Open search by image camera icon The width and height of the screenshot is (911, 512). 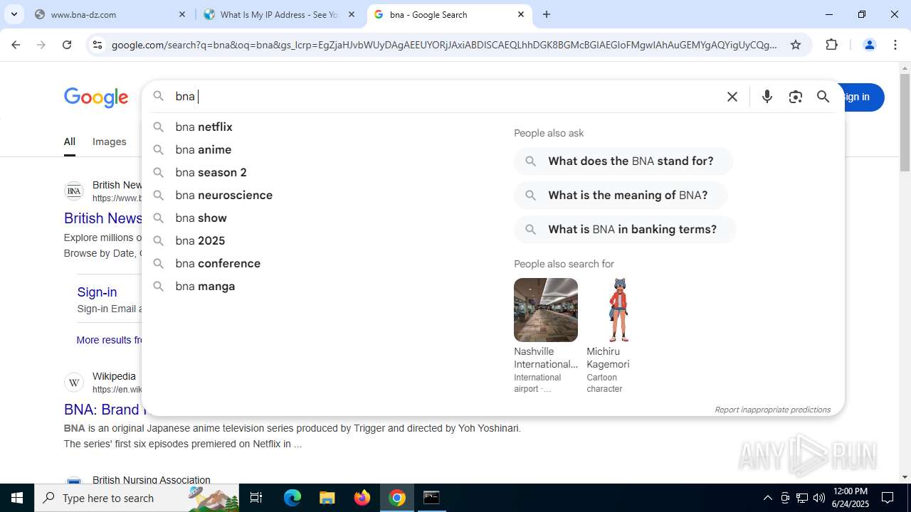pos(795,97)
